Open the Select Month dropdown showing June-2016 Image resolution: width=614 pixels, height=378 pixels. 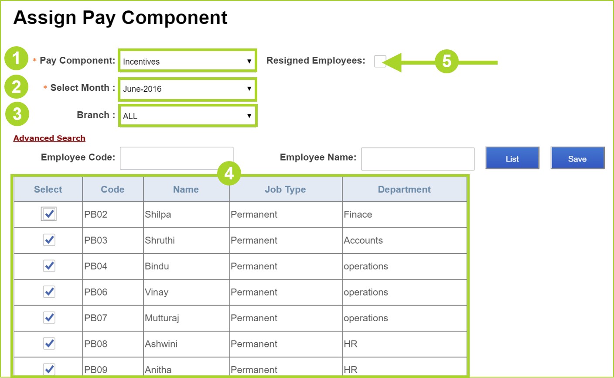(187, 89)
